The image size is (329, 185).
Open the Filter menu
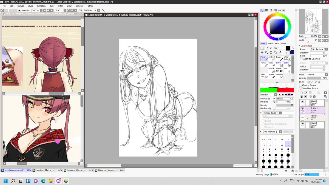tap(61, 6)
